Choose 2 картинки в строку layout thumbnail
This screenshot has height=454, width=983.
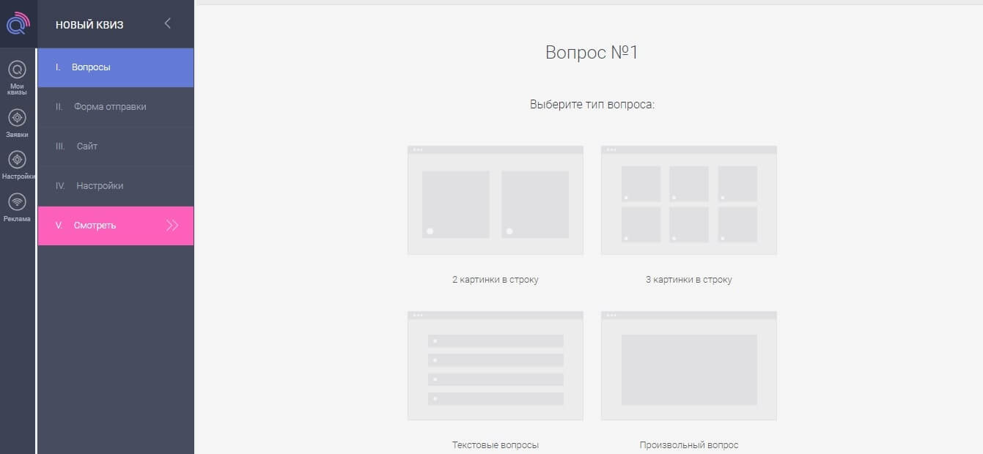(x=496, y=200)
